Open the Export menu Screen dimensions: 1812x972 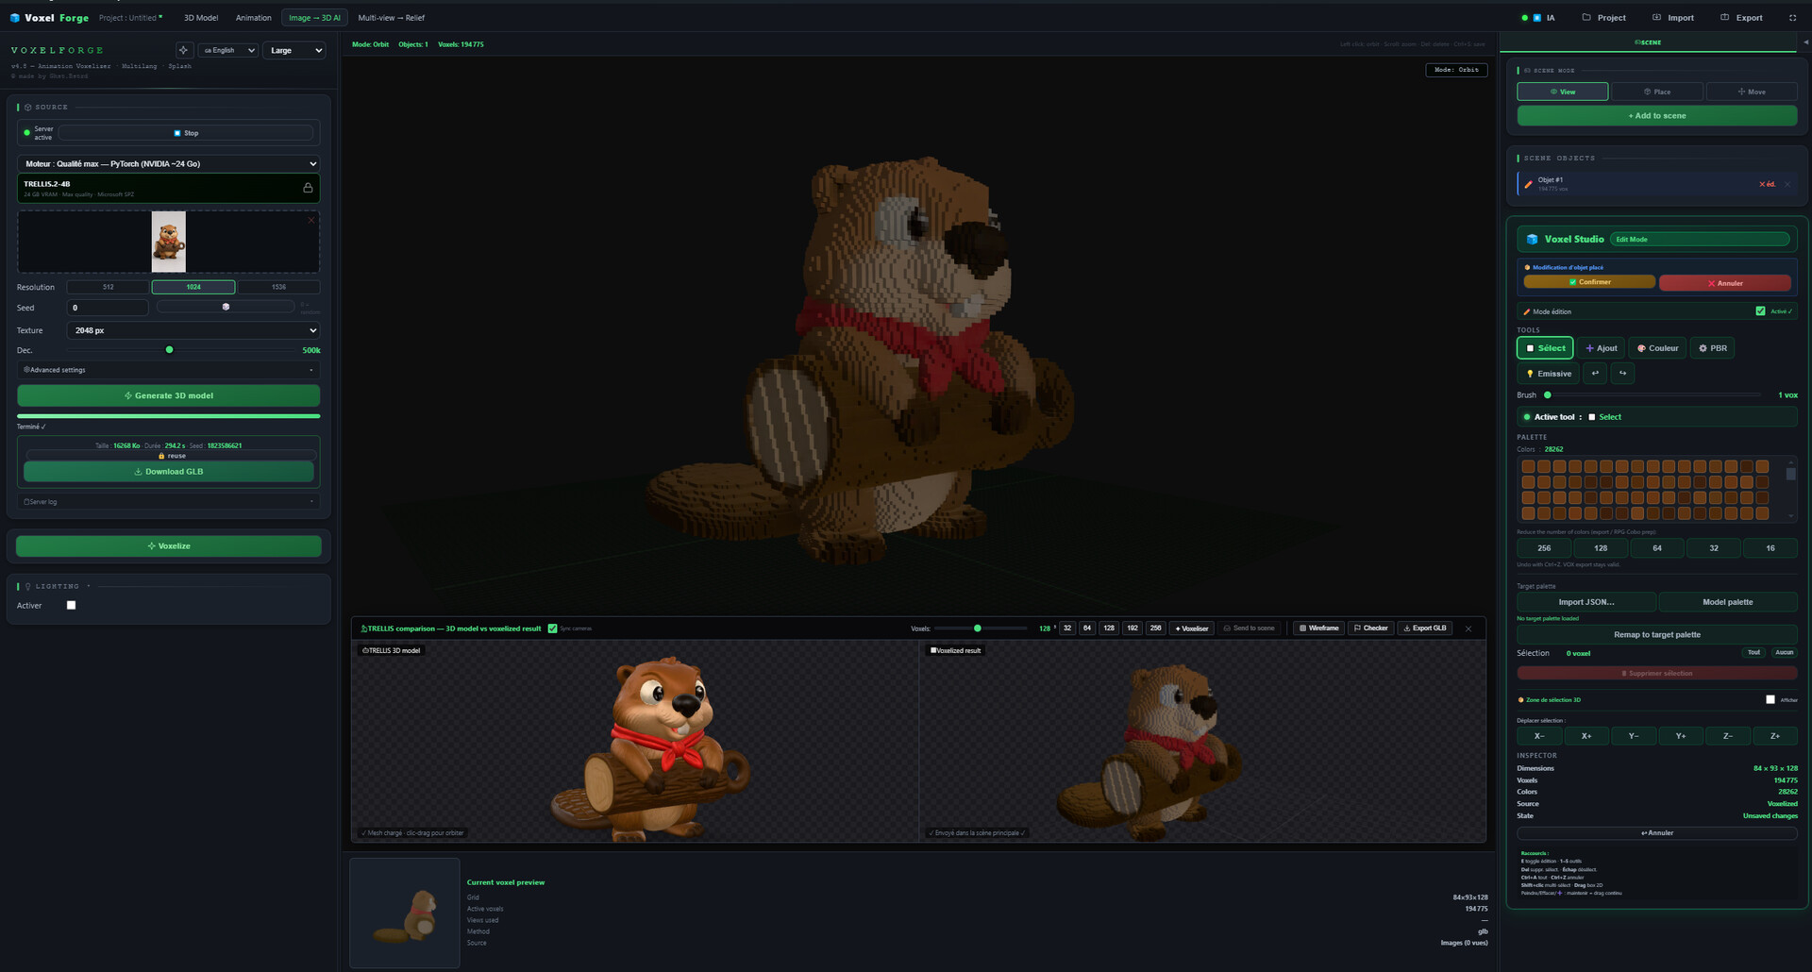coord(1741,18)
